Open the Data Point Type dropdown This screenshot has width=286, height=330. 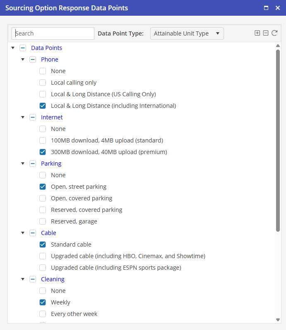coord(187,33)
